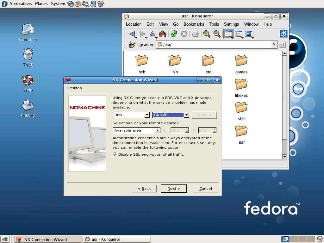Select Icon View mode button

[x=228, y=34]
